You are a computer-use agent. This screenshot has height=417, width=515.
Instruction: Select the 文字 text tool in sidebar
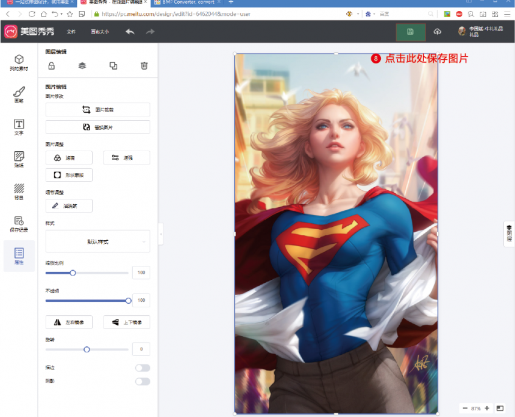[x=19, y=127]
